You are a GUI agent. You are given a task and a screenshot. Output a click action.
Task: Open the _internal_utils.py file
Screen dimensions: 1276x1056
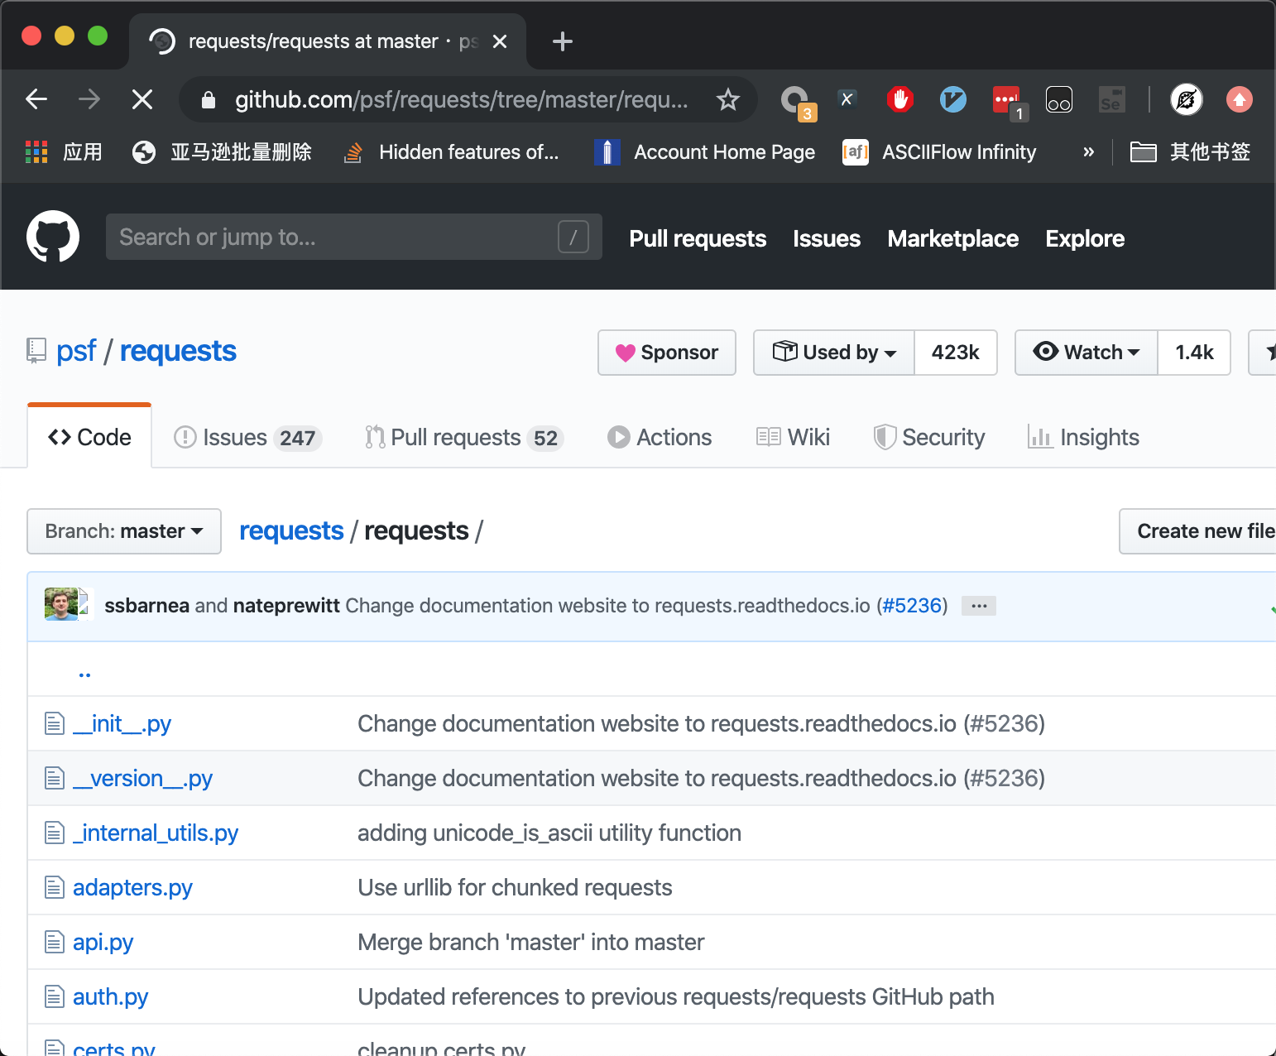point(156,833)
